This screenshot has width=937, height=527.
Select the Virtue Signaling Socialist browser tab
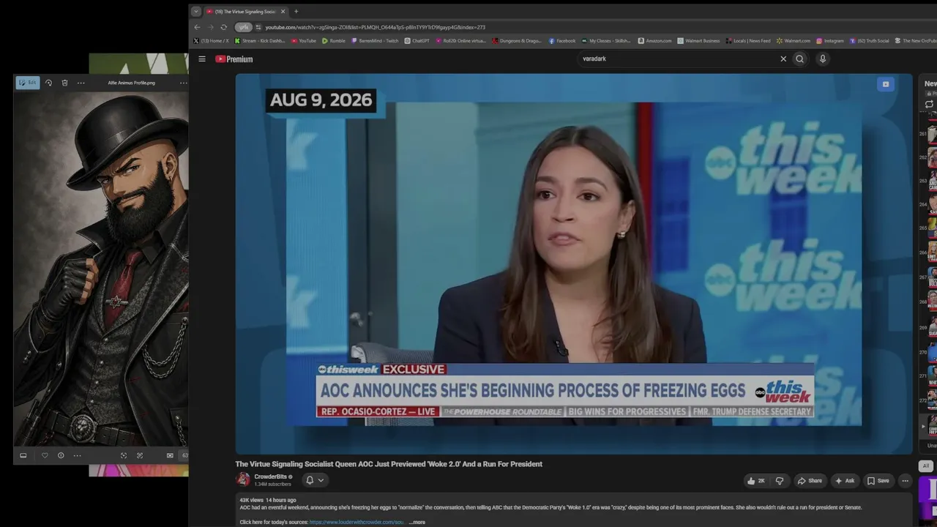click(245, 12)
